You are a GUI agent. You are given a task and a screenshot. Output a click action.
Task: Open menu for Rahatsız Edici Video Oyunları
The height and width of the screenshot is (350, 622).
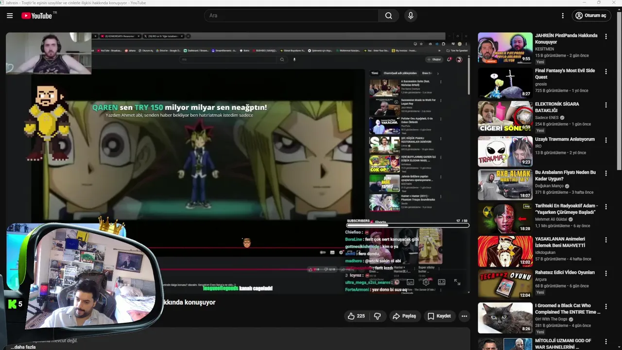(x=606, y=274)
